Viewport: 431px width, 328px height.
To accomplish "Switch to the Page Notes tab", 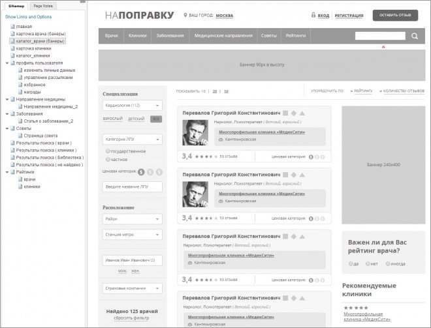I will [43, 6].
